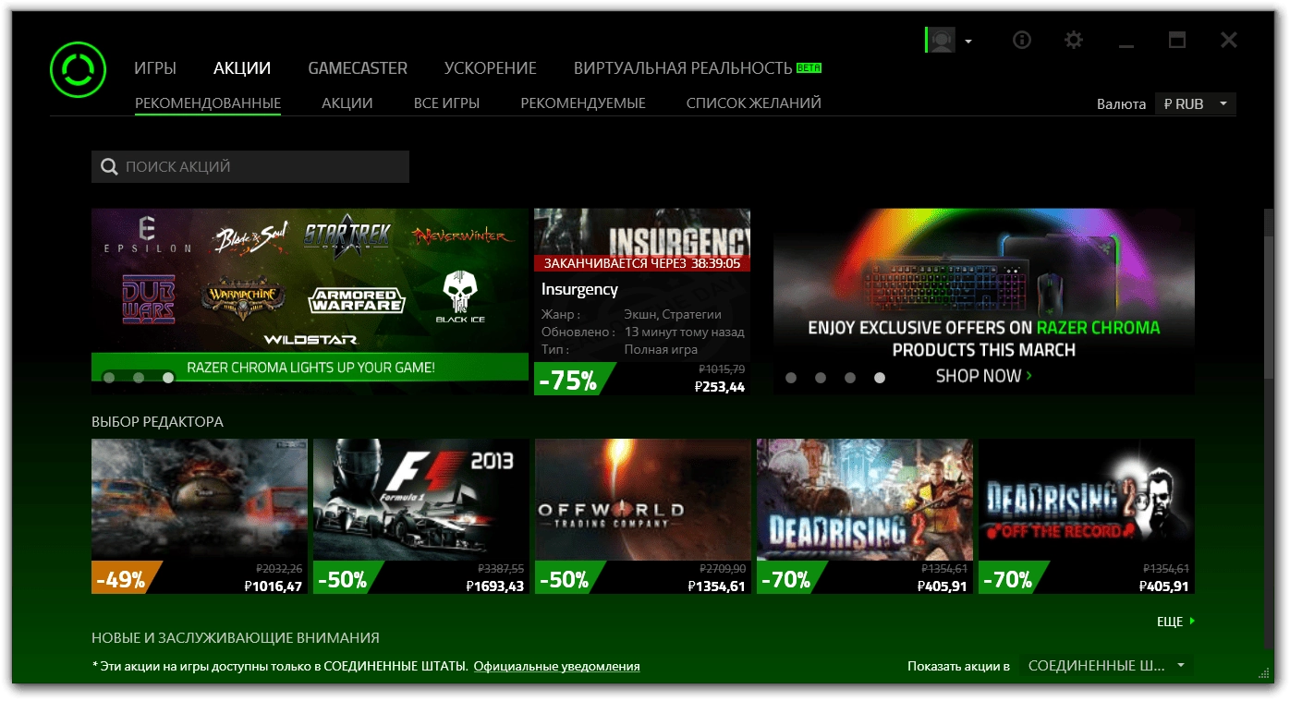This screenshot has height=701, width=1290.
Task: Click the Star Trek Online logo
Action: [x=347, y=239]
